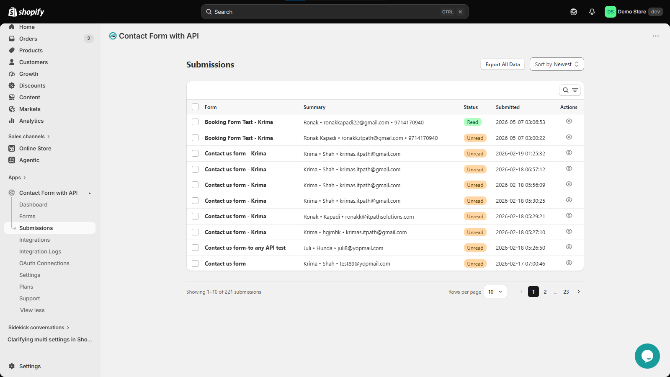Check the row for ronakk@itpathsolutions.com
Screen dimensions: 670x377
pyautogui.click(x=195, y=216)
